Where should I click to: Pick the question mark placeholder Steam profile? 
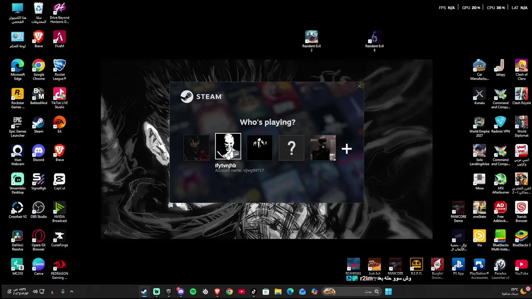click(291, 148)
